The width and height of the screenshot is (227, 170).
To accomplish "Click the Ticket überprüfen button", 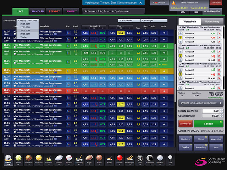I will tap(212, 11).
